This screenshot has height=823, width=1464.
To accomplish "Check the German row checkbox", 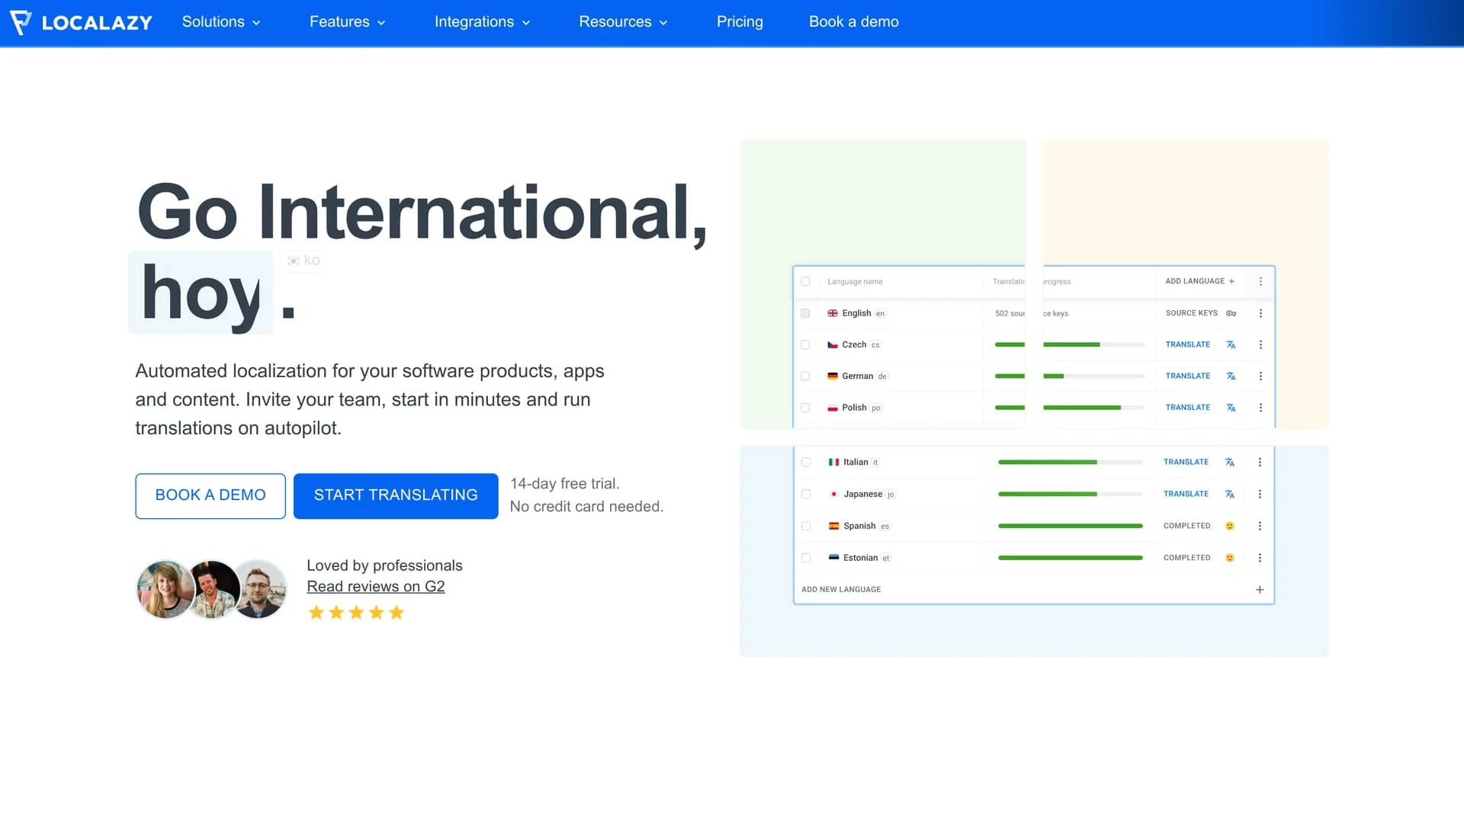I will pyautogui.click(x=805, y=376).
